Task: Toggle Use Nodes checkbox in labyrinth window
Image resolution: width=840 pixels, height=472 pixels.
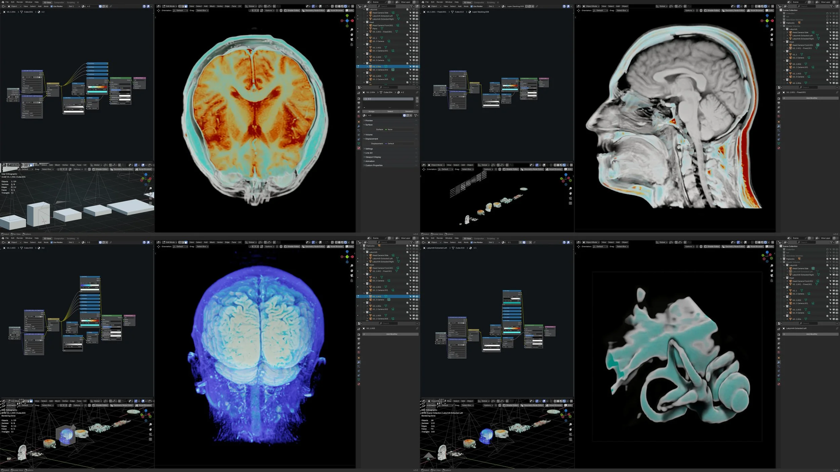Action: pyautogui.click(x=471, y=242)
